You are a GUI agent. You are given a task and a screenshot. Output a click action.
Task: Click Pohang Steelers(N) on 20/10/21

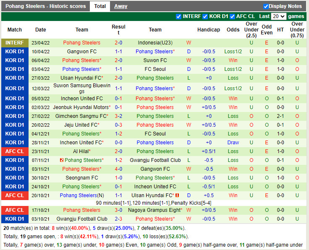[x=82, y=195]
